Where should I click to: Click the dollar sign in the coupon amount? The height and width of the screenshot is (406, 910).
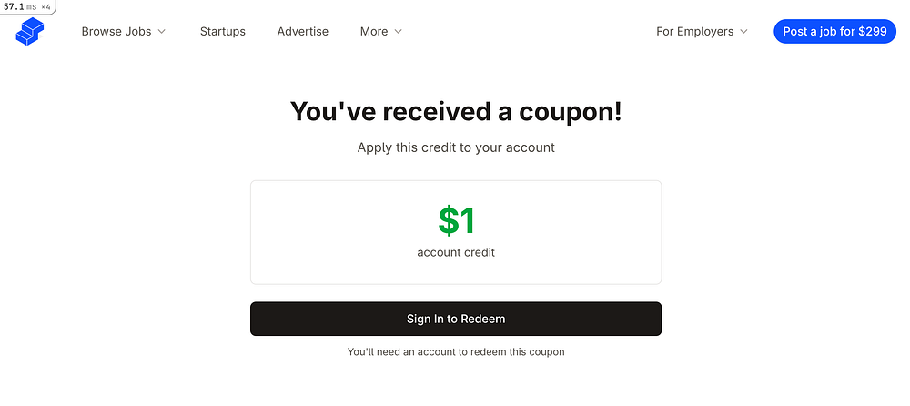448,221
